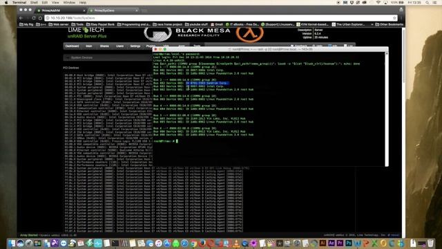Viewport: 442px width, 249px height.
Task: Open Terminal from the Dock
Action: [115, 243]
